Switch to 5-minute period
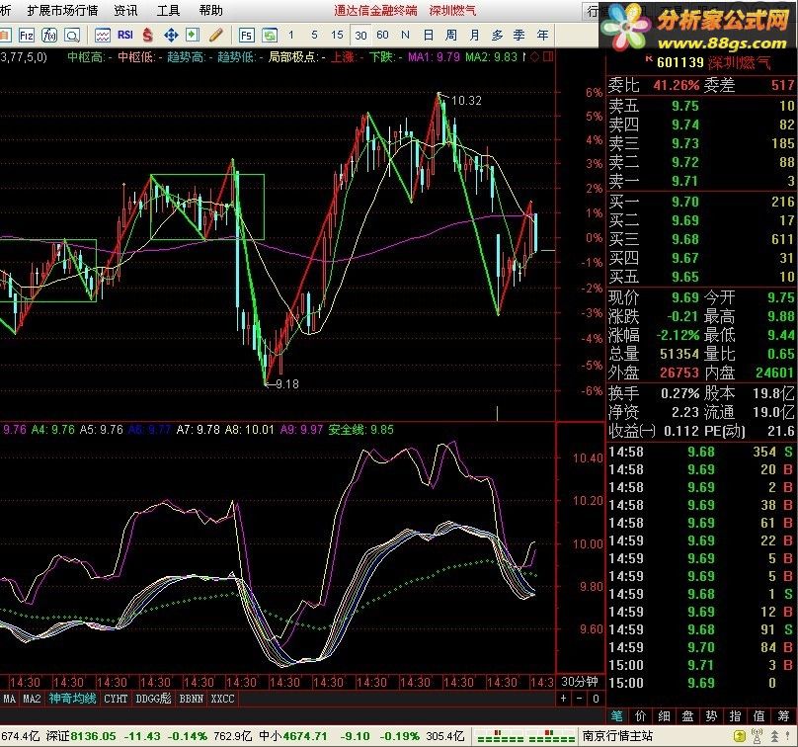Viewport: 798px width, 747px height. click(314, 35)
